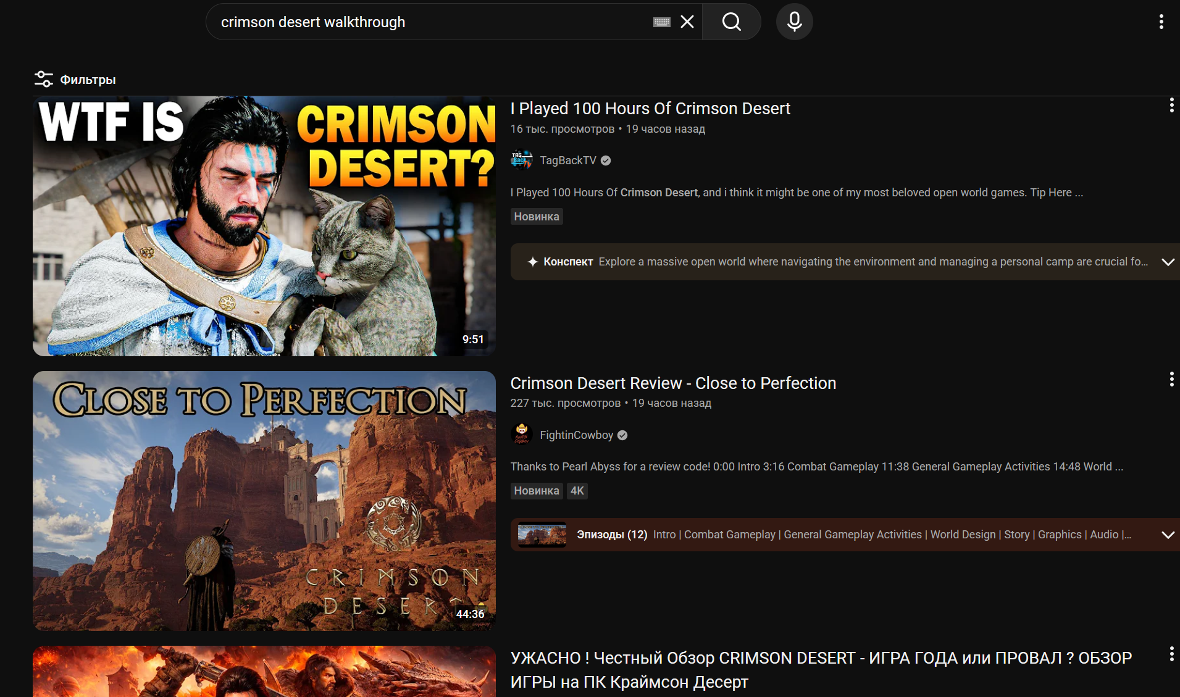Open more options for Crimson Desert Review video
The width and height of the screenshot is (1180, 697).
(1171, 380)
